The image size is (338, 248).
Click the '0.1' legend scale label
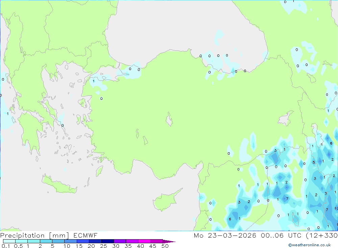(6, 246)
